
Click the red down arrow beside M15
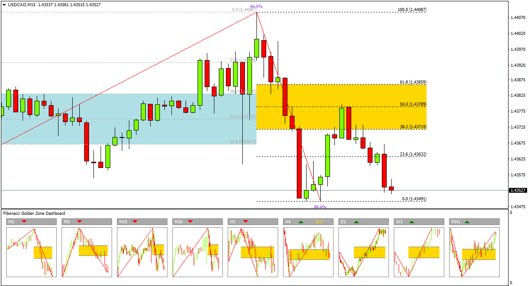pos(135,221)
